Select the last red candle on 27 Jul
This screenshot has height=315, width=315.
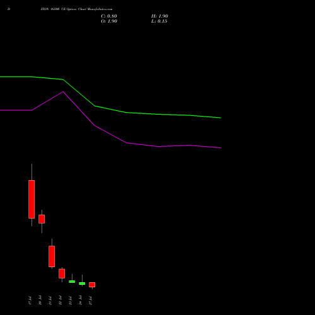92,285
